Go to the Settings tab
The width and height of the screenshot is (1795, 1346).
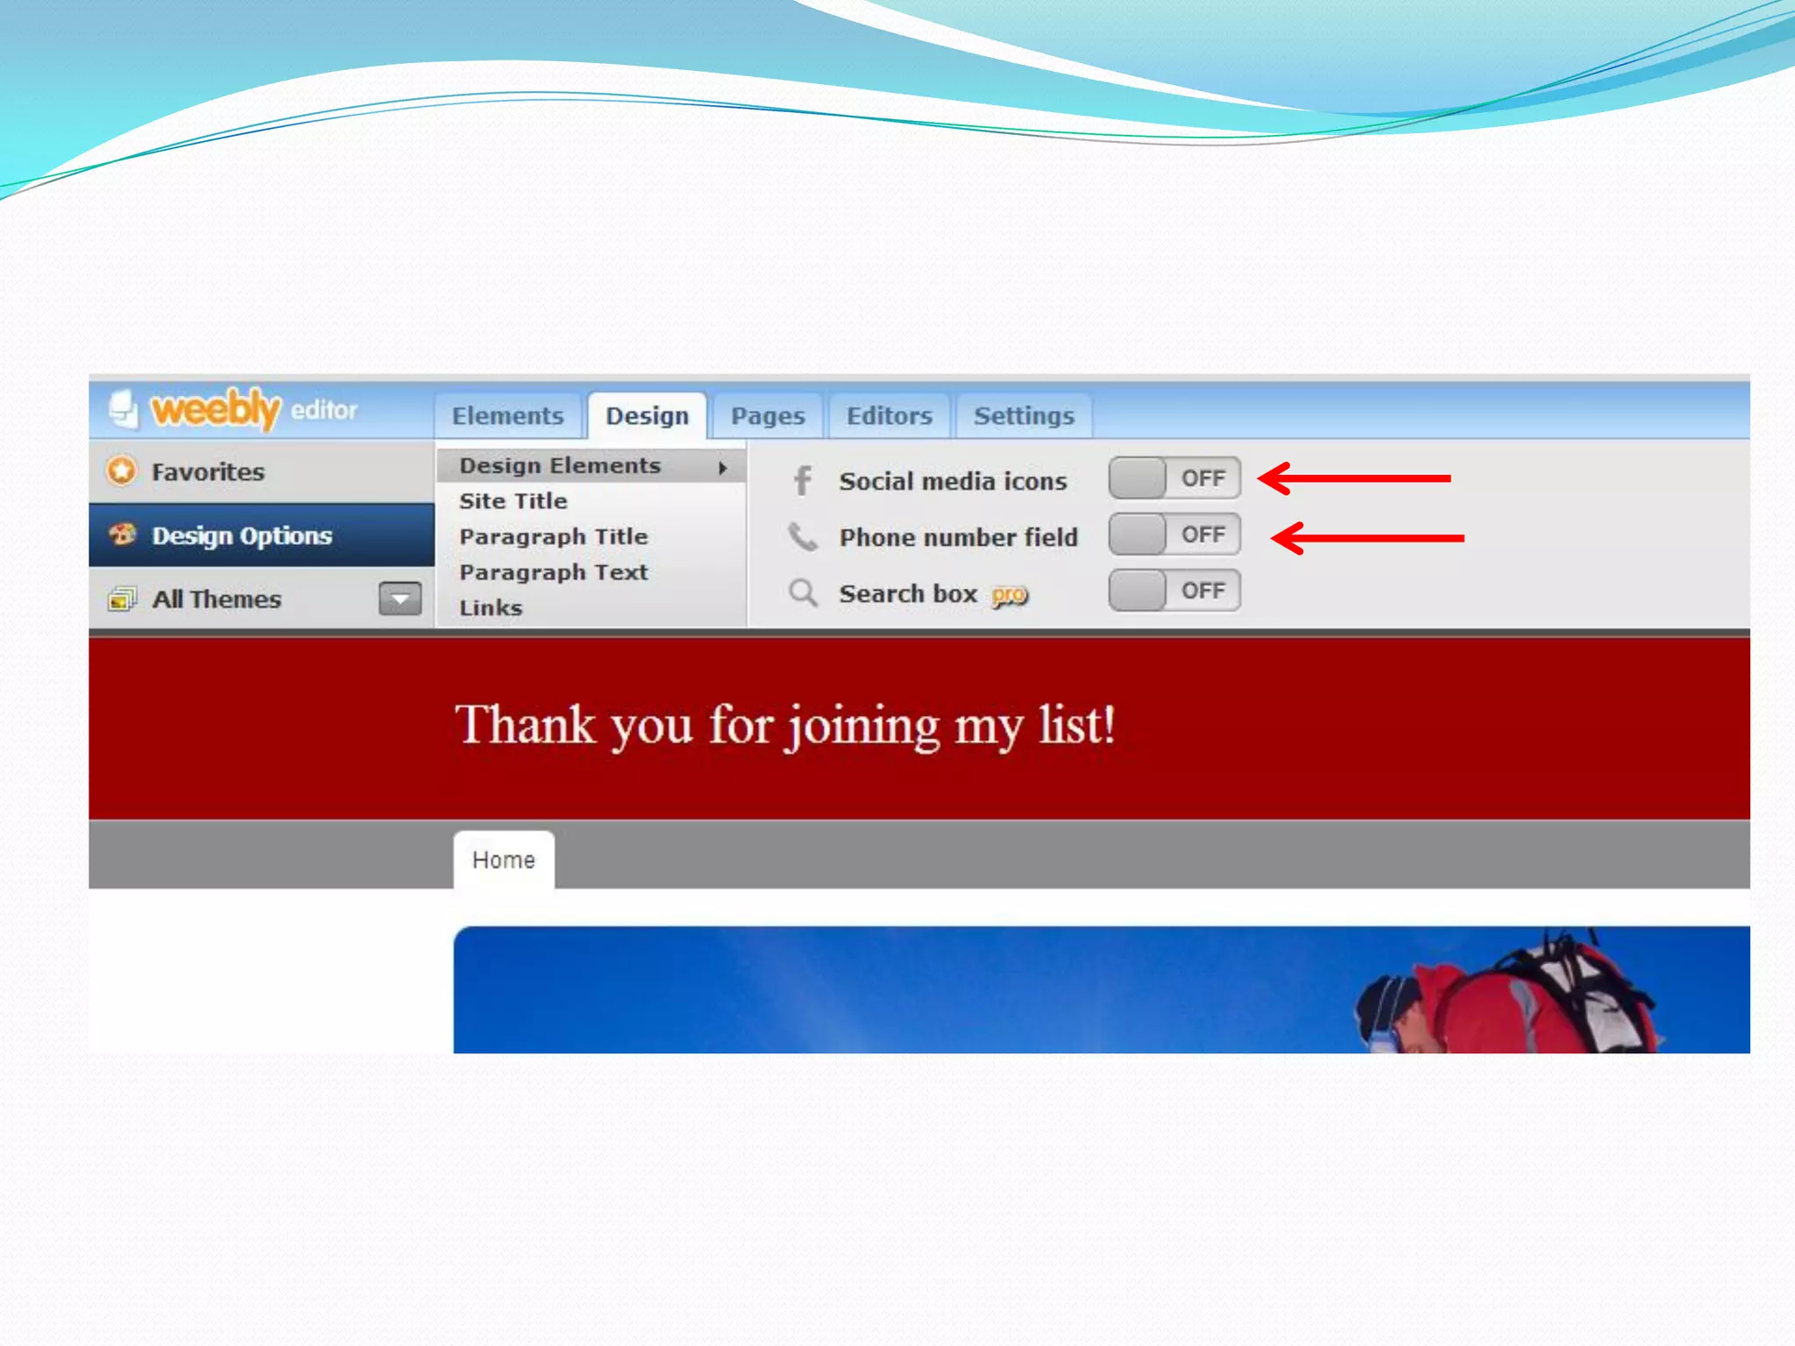coord(1024,416)
